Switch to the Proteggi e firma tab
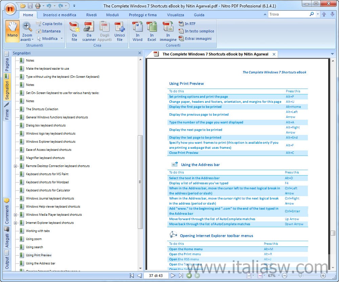Image resolution: width=339 pixels, height=282 pixels. 143,15
